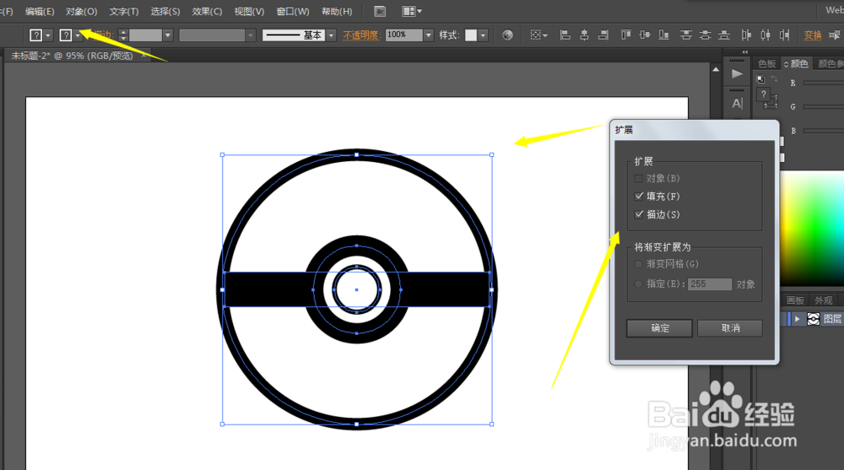The width and height of the screenshot is (844, 470).
Task: Open the stroke color dropdown arrow
Action: click(x=78, y=35)
